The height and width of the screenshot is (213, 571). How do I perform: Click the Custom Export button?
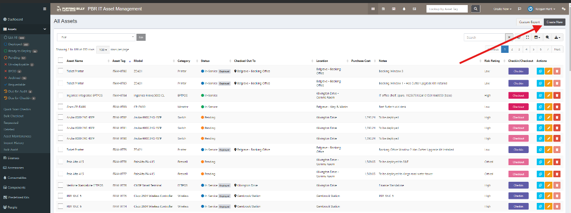tap(529, 22)
